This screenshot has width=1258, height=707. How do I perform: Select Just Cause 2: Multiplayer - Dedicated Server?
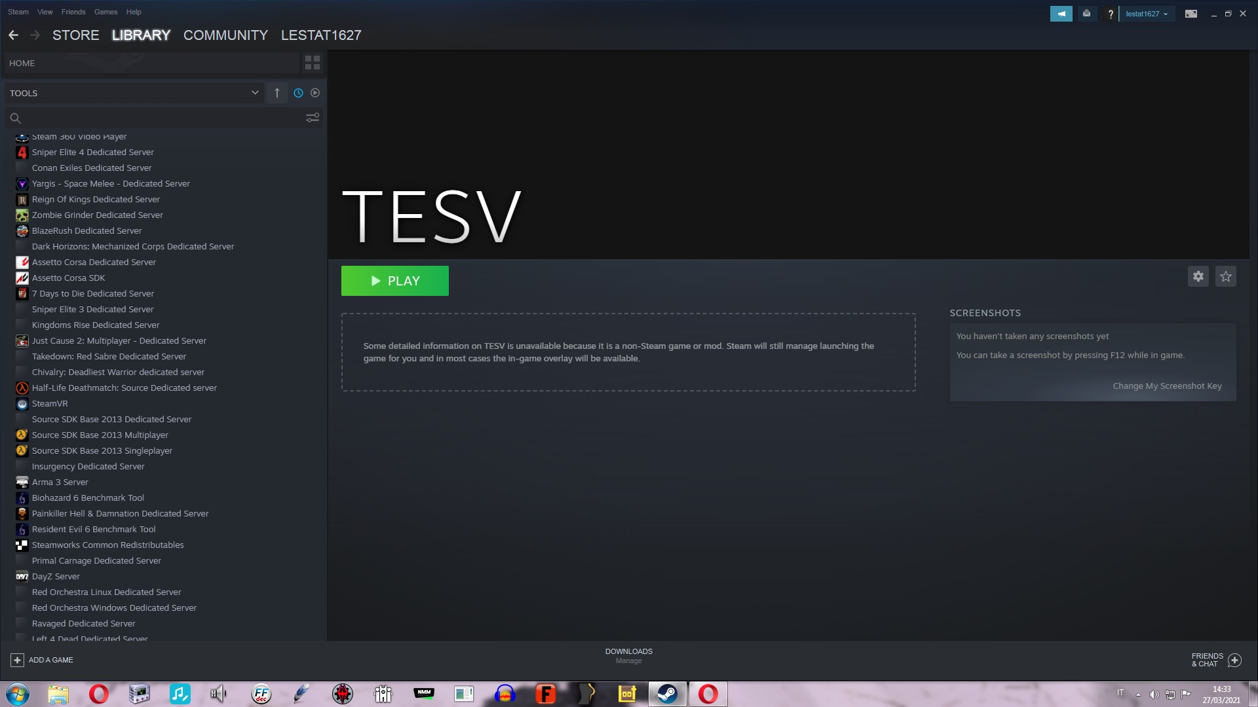point(119,340)
